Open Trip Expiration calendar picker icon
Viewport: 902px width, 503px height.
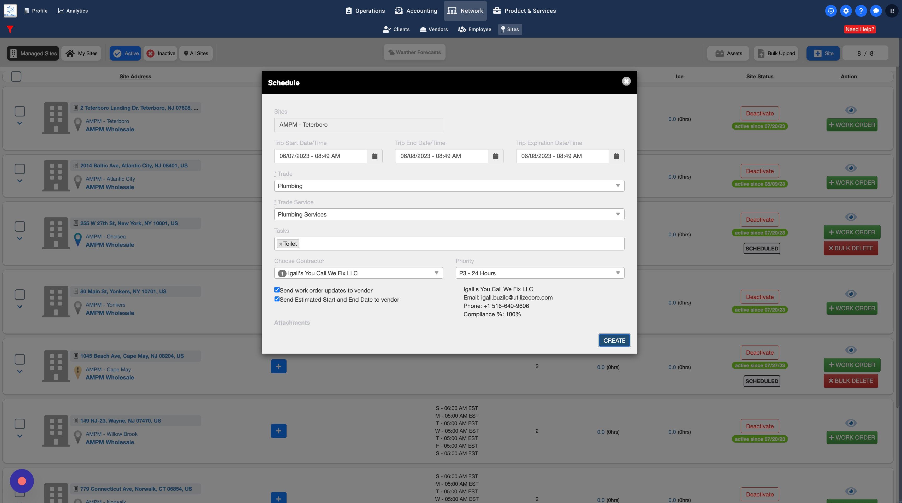[x=616, y=156]
